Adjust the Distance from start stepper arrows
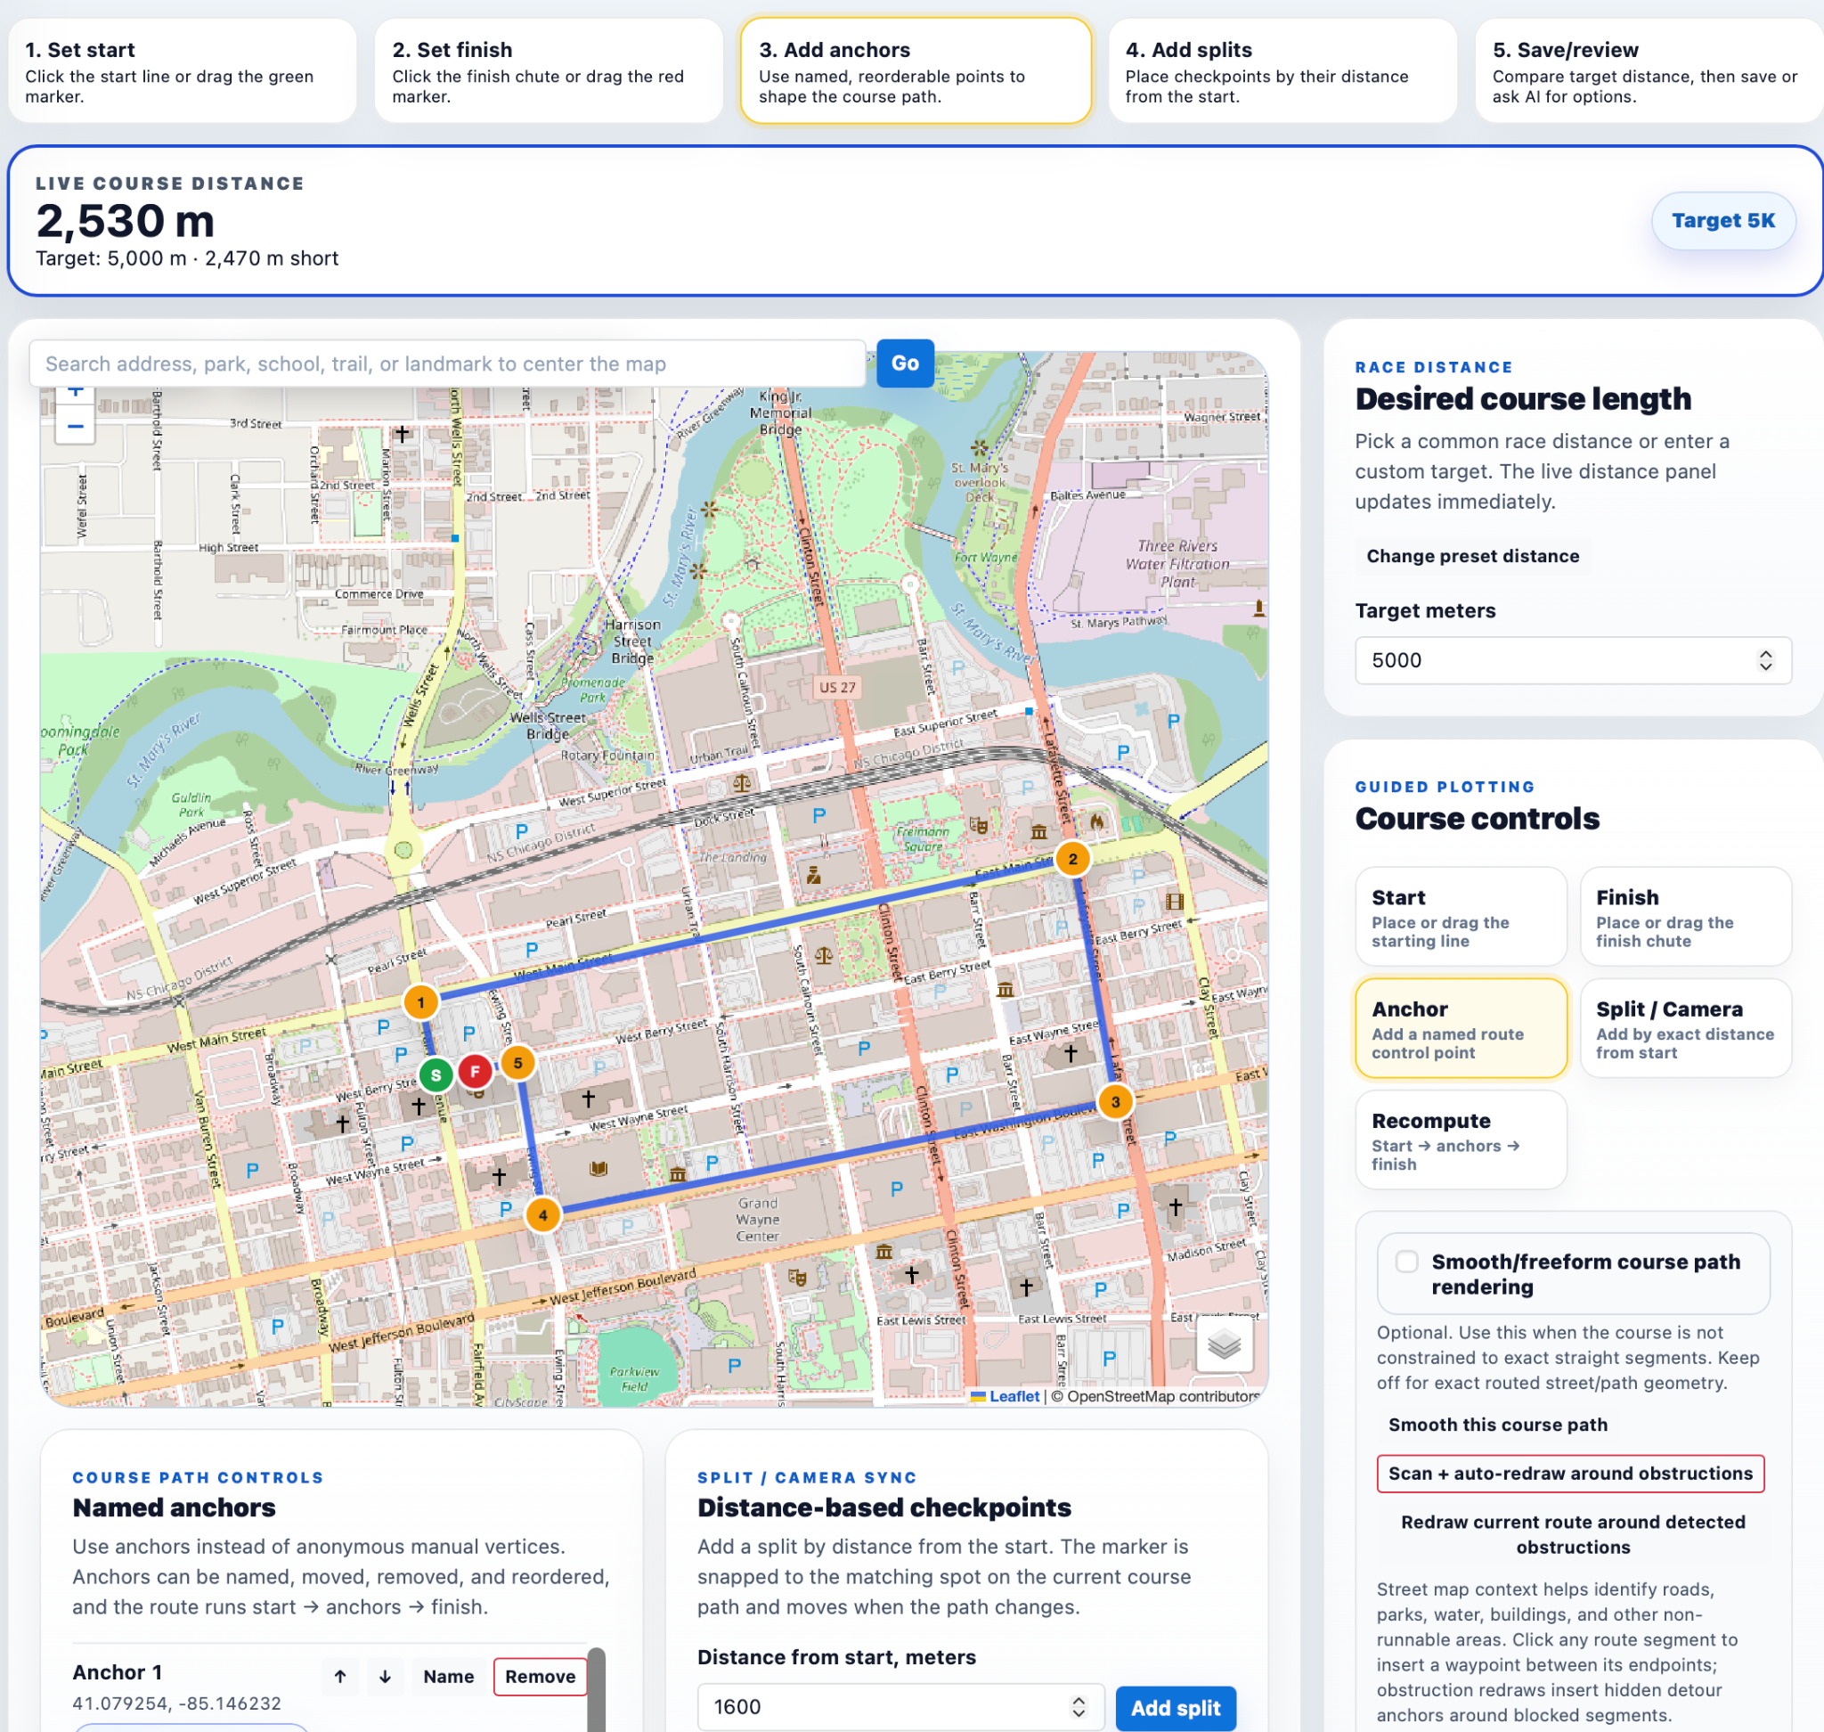The height and width of the screenshot is (1732, 1824). [x=1079, y=1707]
